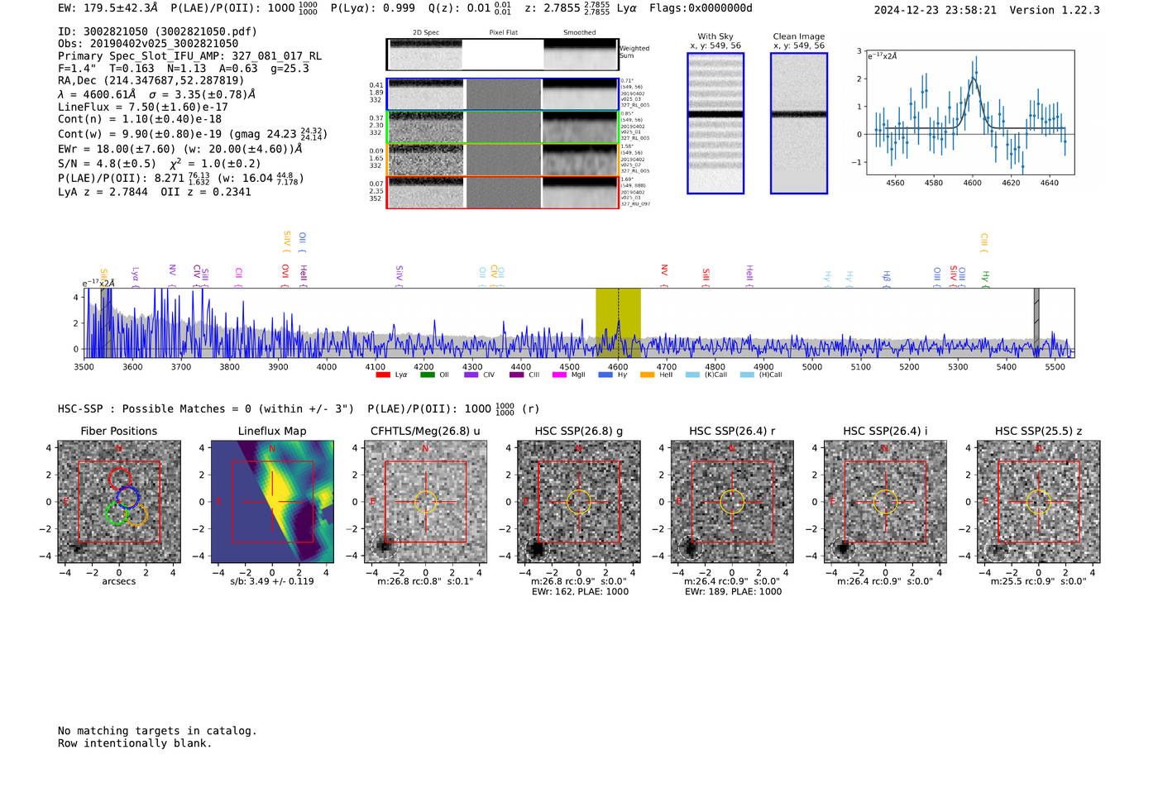1158x788 pixels.
Task: Click the green OII legend swatch
Action: tap(427, 375)
